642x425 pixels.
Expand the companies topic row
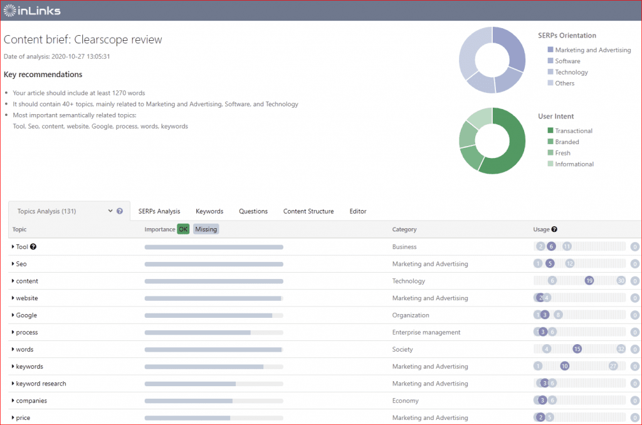click(13, 401)
